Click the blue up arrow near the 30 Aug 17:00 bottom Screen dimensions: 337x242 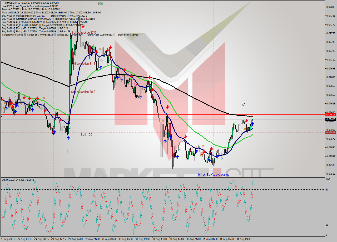178,157
